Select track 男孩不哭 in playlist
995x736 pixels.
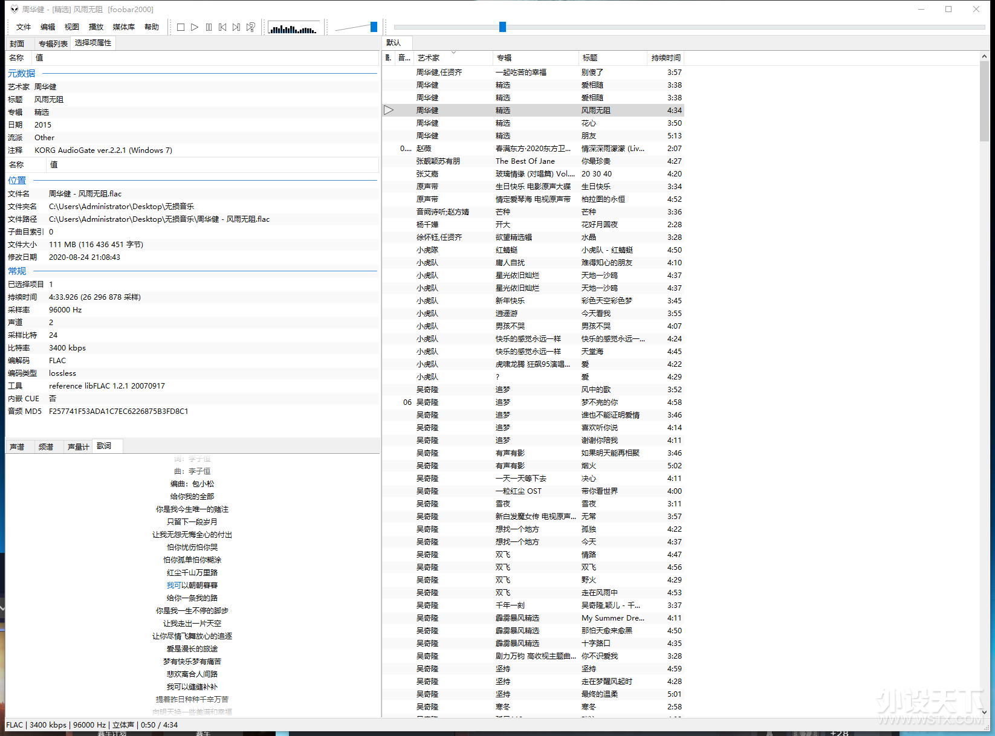coord(533,326)
